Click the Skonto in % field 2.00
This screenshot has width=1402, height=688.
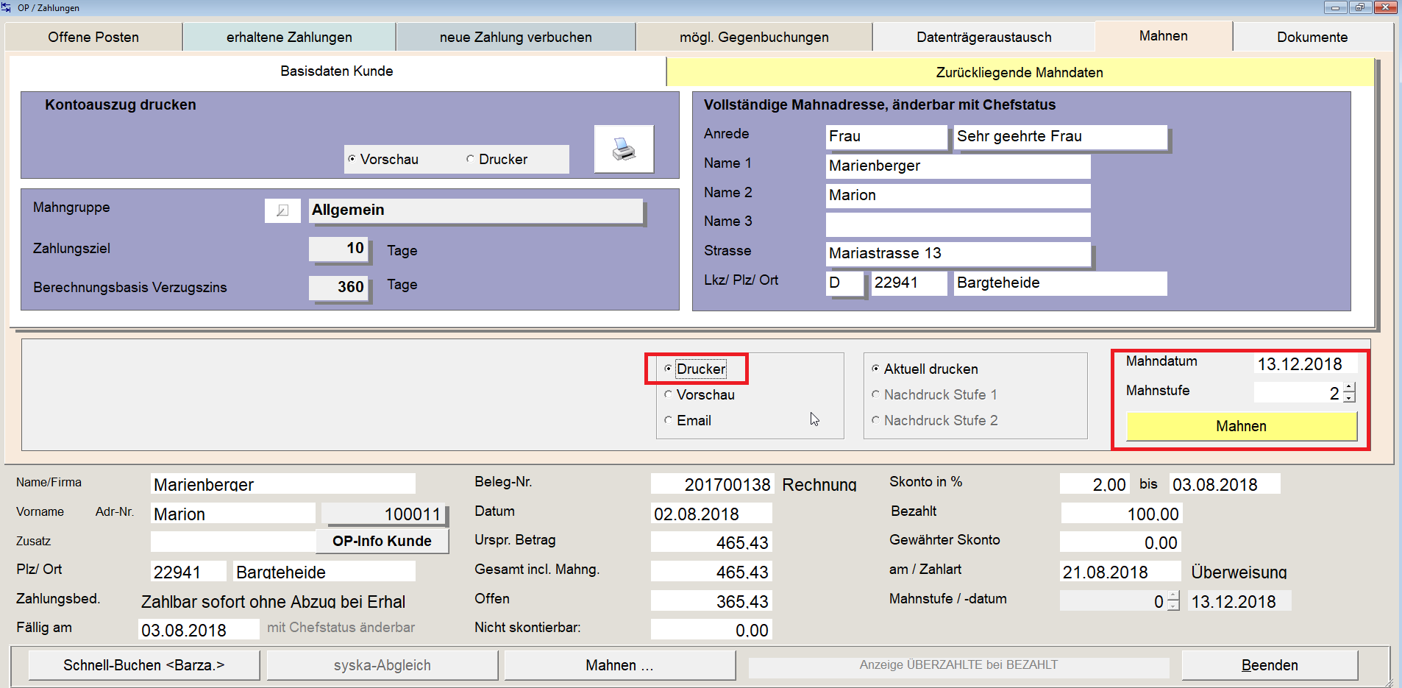[x=1094, y=484]
